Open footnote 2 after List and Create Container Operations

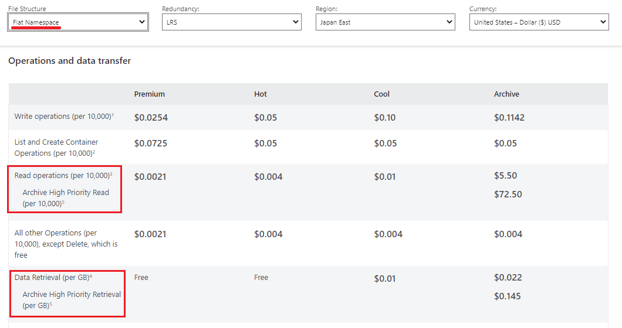pyautogui.click(x=94, y=152)
